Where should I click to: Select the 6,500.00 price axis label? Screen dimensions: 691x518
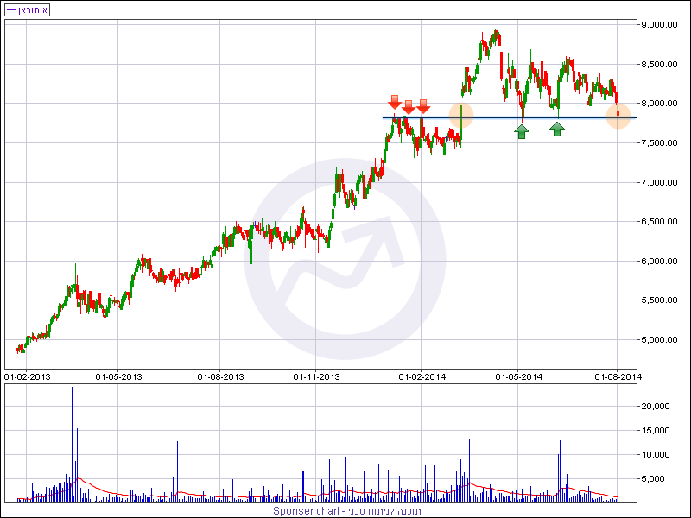[x=659, y=222]
